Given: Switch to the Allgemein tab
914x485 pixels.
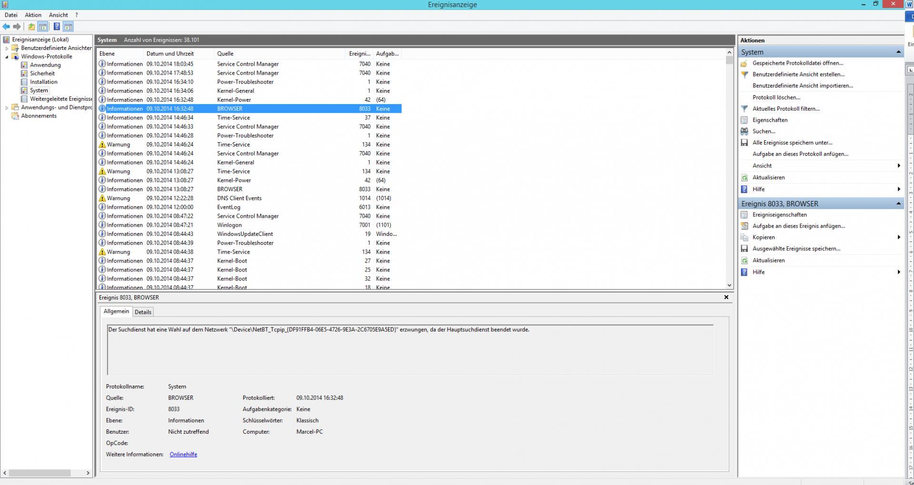Looking at the screenshot, I should [x=116, y=311].
